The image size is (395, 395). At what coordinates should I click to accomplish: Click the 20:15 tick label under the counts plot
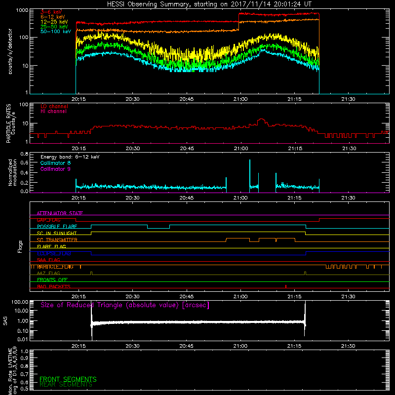click(79, 99)
